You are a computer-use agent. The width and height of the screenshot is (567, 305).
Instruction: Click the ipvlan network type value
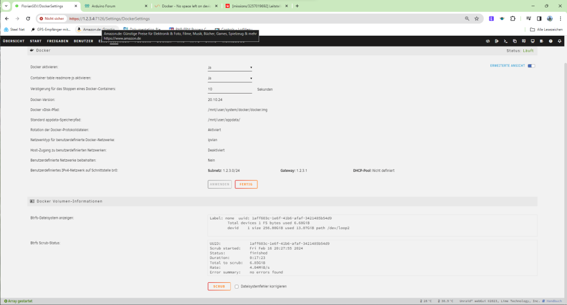(212, 140)
